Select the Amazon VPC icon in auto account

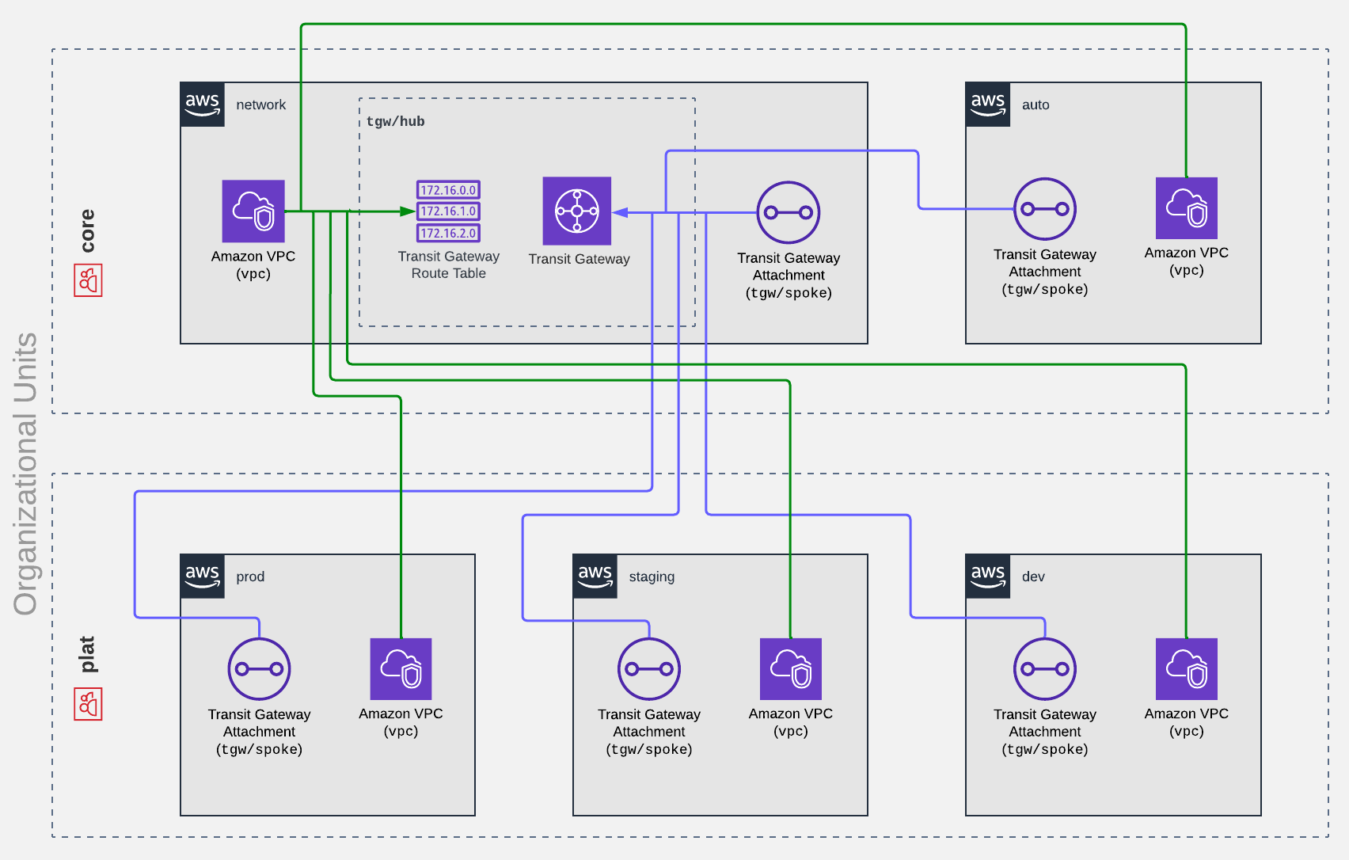click(1186, 208)
